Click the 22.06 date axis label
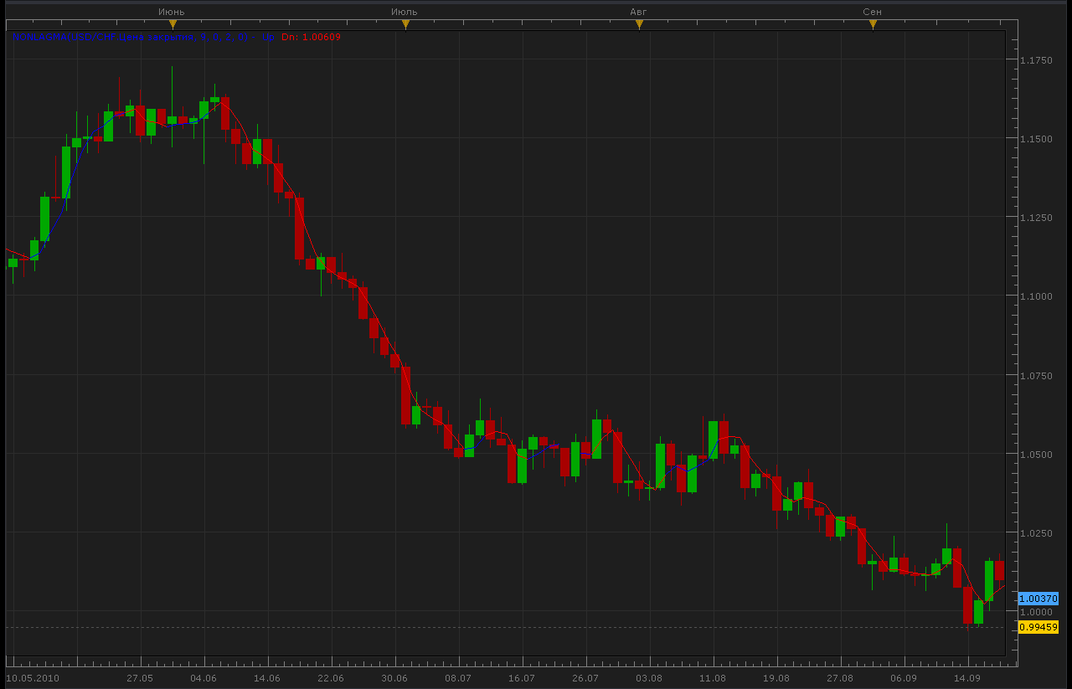This screenshot has height=689, width=1072. click(331, 678)
